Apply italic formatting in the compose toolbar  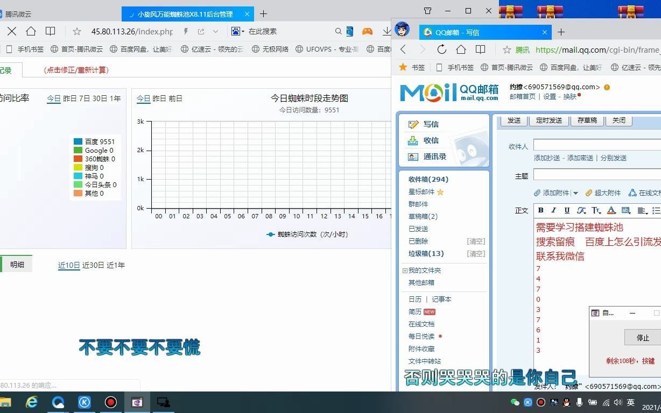(554, 210)
